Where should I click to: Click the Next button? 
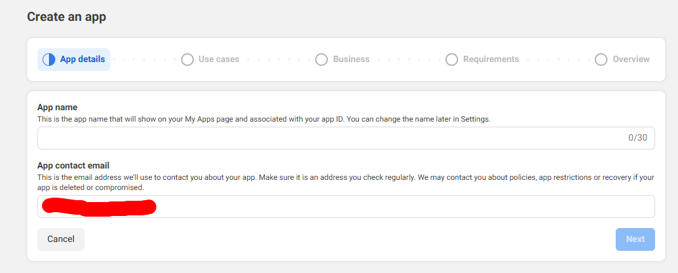[635, 239]
